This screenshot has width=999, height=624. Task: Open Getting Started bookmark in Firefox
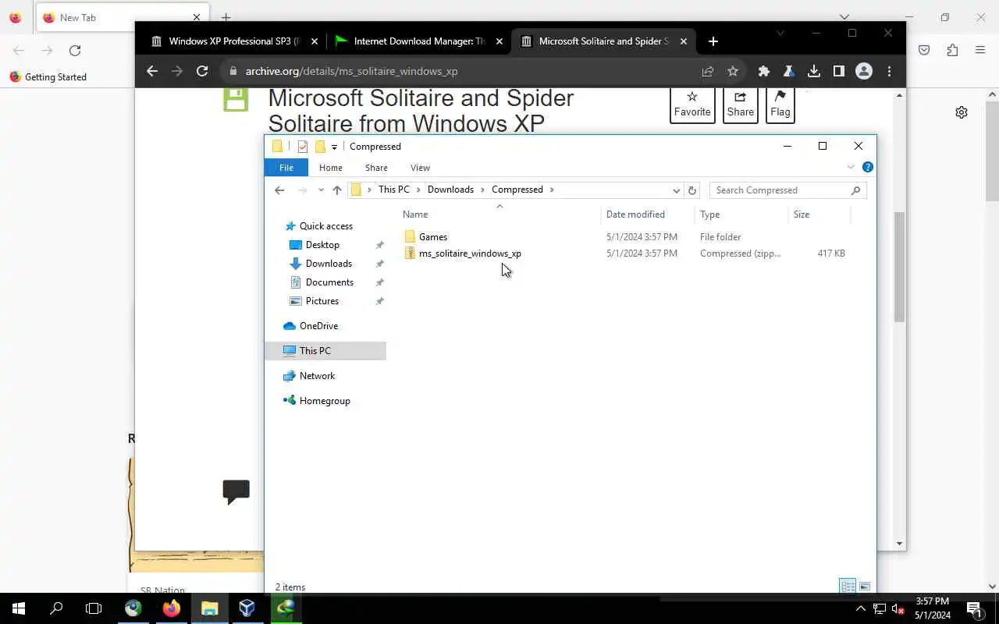click(48, 77)
